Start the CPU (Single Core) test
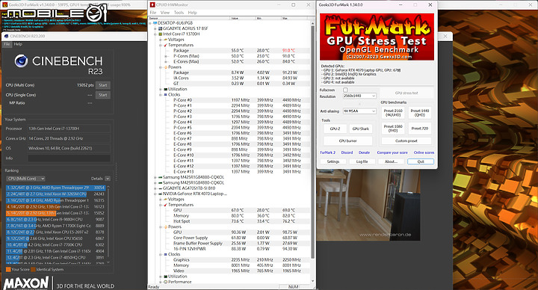The height and width of the screenshot is (290, 538). (x=103, y=95)
